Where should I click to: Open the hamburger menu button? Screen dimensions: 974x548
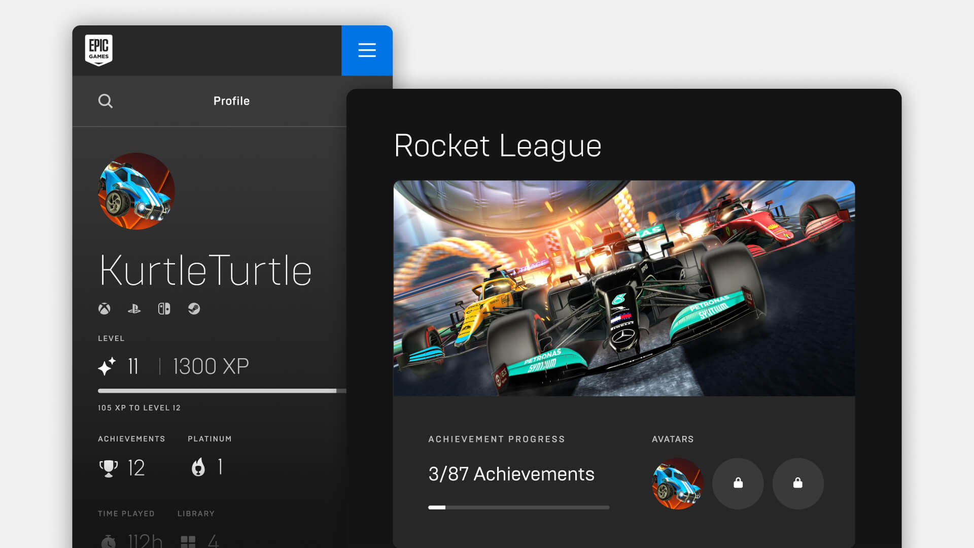(x=367, y=50)
